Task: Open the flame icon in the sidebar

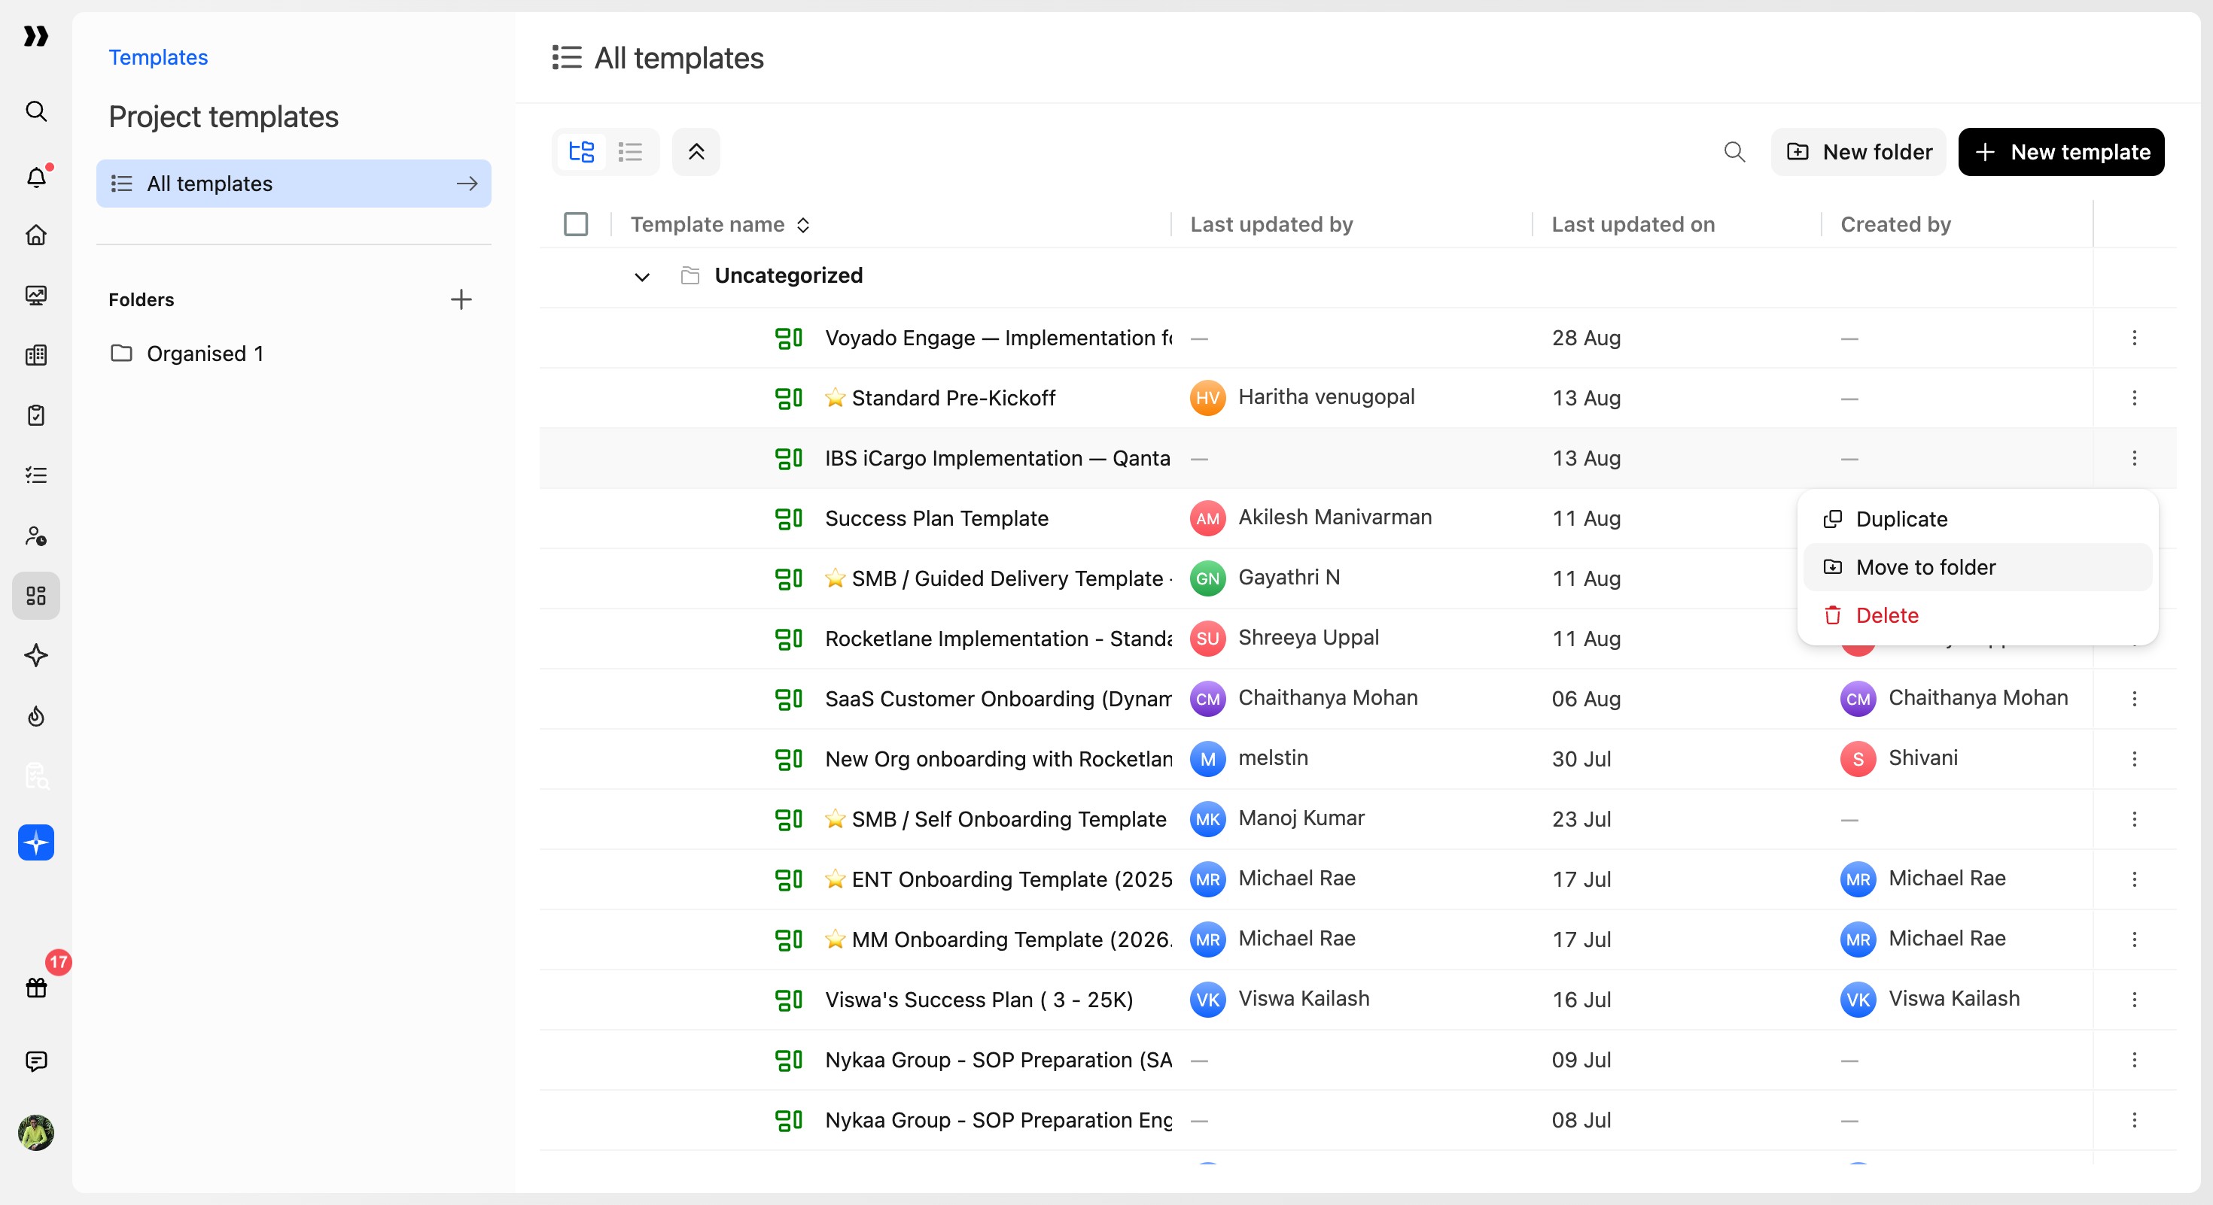Action: pyautogui.click(x=35, y=716)
